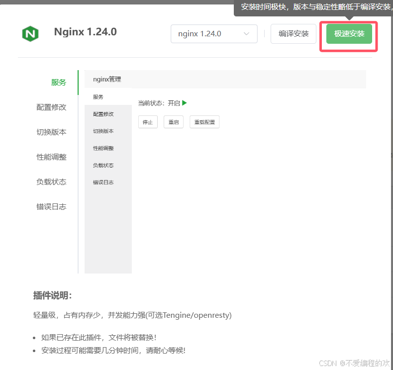Screen dimensions: 393x370
Task: Click the 停止 button
Action: (148, 122)
